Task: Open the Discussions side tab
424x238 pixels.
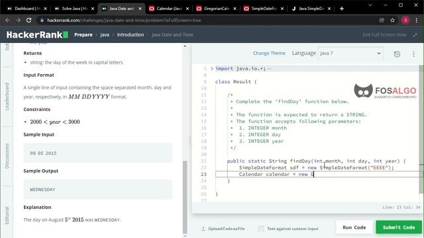Action: click(7, 156)
